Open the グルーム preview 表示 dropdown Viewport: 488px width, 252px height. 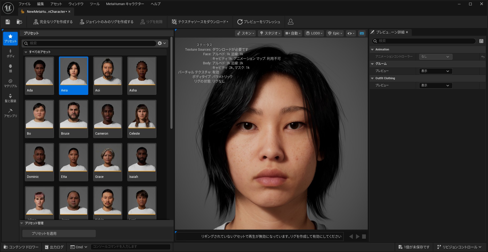coord(435,71)
